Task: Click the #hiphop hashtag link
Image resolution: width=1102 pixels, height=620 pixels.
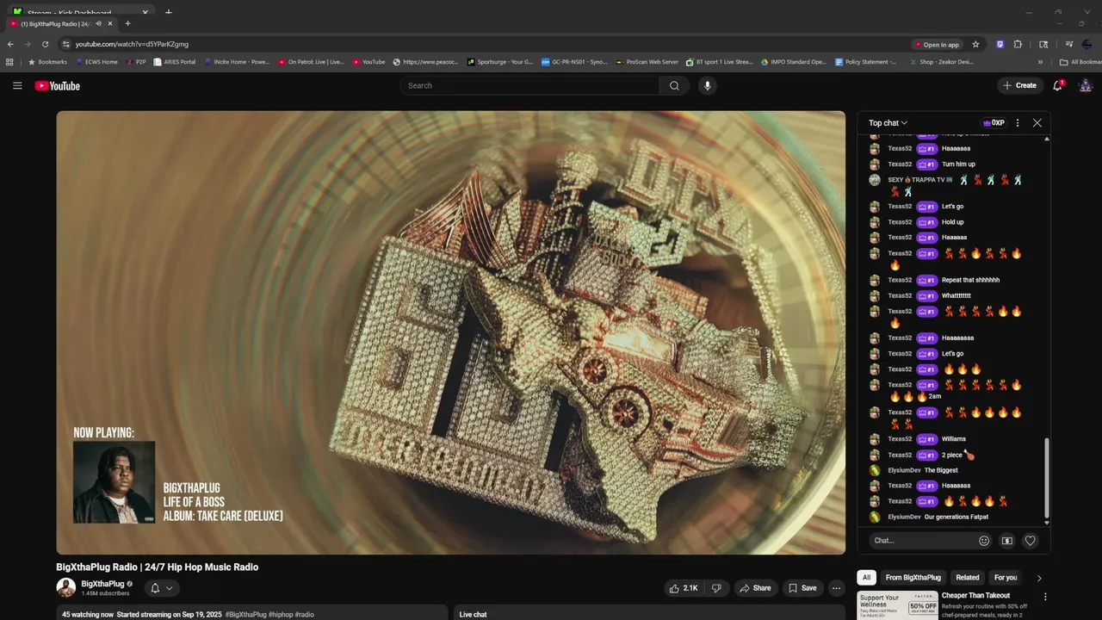Action: (x=281, y=615)
